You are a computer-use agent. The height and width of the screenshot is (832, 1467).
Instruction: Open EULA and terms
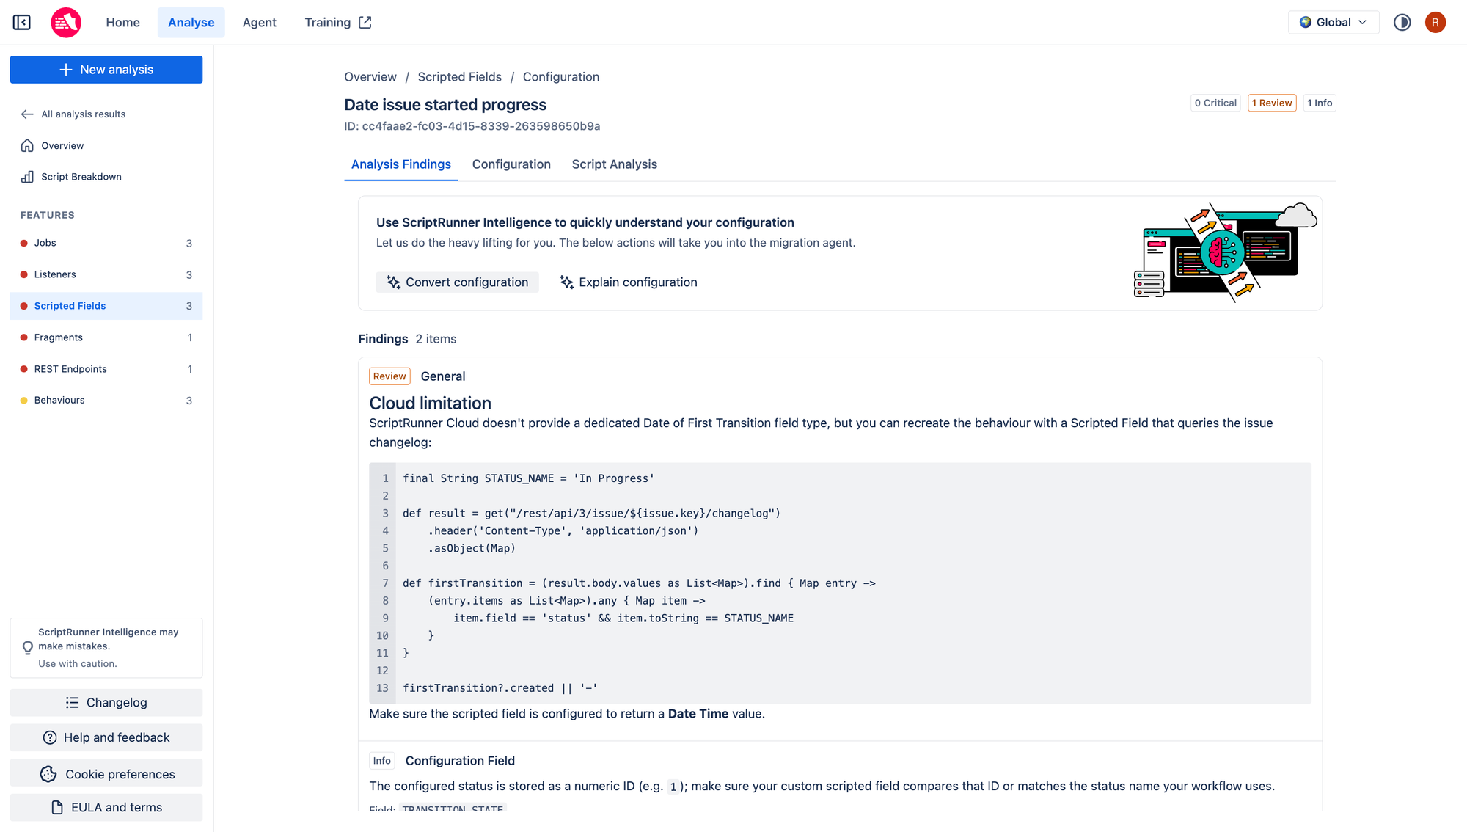coord(106,808)
